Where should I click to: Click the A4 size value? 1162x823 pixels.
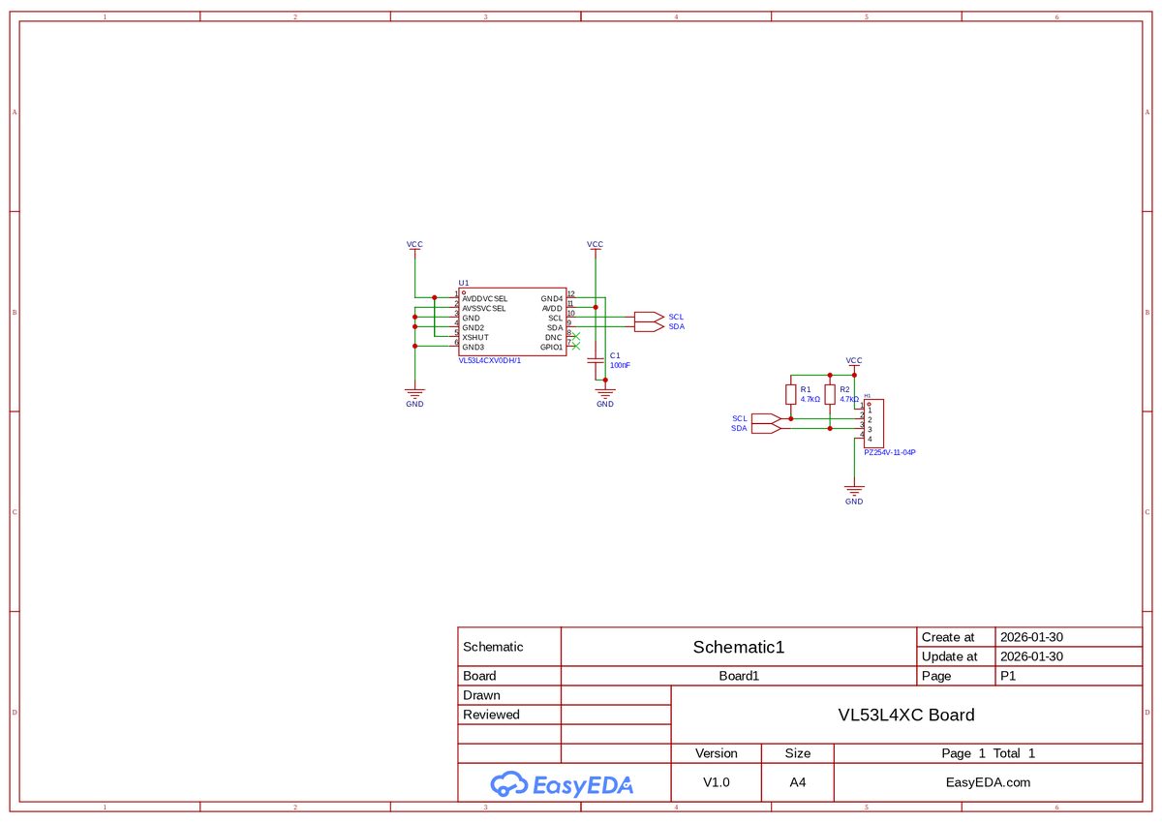(x=798, y=782)
